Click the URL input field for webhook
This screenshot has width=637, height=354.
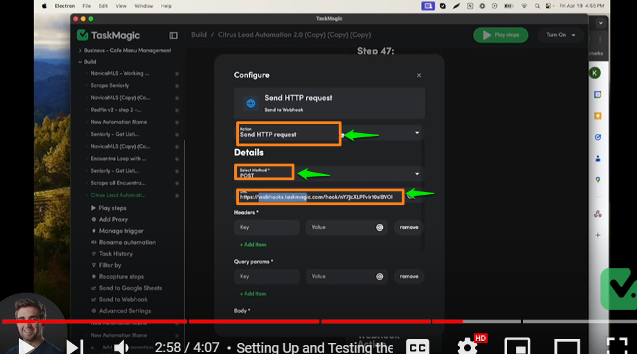(x=320, y=197)
